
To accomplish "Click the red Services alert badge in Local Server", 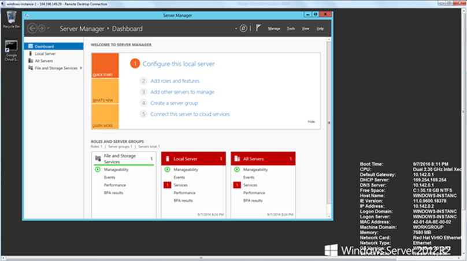I will pyautogui.click(x=168, y=185).
